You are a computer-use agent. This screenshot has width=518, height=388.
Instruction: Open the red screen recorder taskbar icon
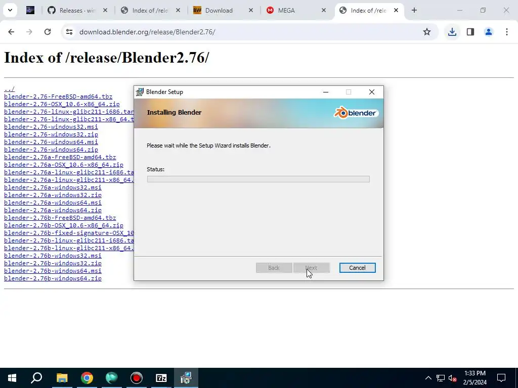click(136, 378)
